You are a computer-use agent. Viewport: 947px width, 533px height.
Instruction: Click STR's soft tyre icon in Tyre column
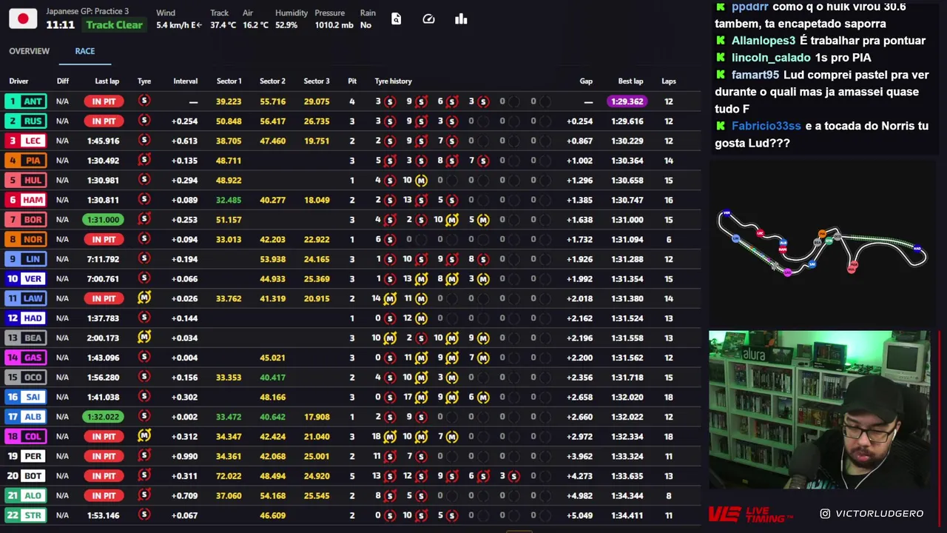point(144,514)
